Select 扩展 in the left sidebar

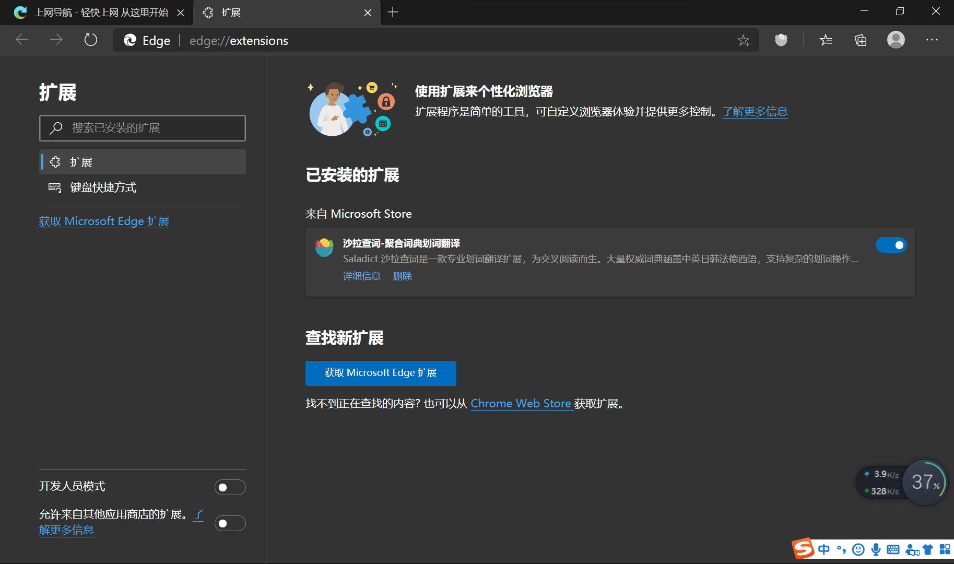(x=143, y=162)
